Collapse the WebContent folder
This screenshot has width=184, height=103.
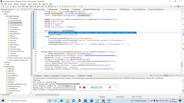[x=3, y=67]
